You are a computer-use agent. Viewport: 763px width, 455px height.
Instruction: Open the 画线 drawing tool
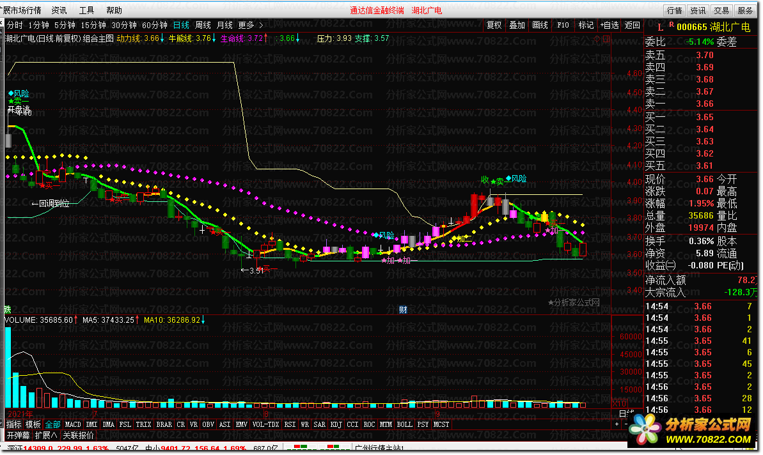click(540, 26)
